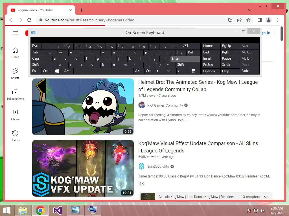Expand the tab search chevron in Chrome
This screenshot has width=289, height=216.
click(x=250, y=10)
